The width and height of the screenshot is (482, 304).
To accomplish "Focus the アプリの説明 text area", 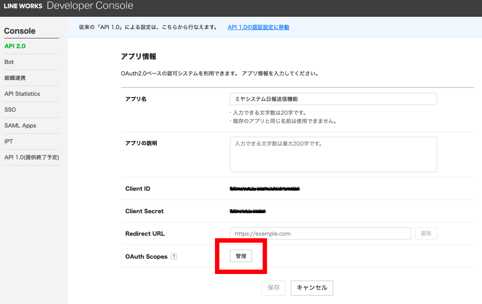I will (333, 154).
